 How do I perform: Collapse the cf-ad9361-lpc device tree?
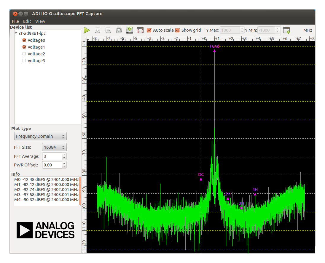16,33
